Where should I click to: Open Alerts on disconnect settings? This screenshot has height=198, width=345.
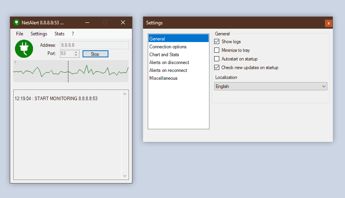click(x=169, y=62)
